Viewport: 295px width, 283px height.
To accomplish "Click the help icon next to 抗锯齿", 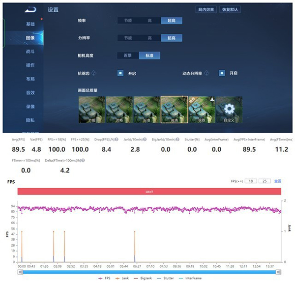I will tap(94, 73).
